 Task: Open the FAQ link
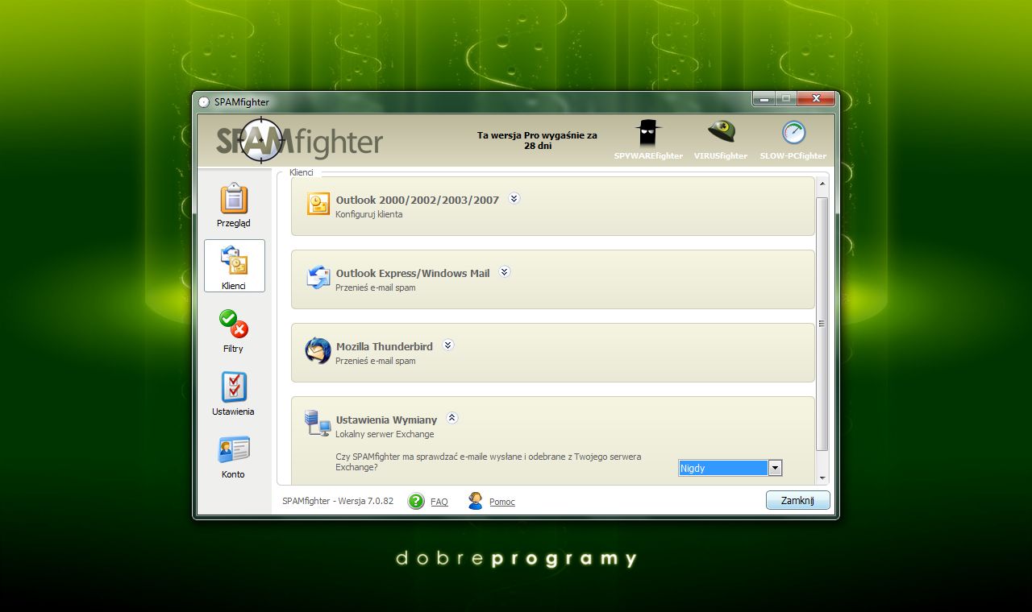[439, 502]
